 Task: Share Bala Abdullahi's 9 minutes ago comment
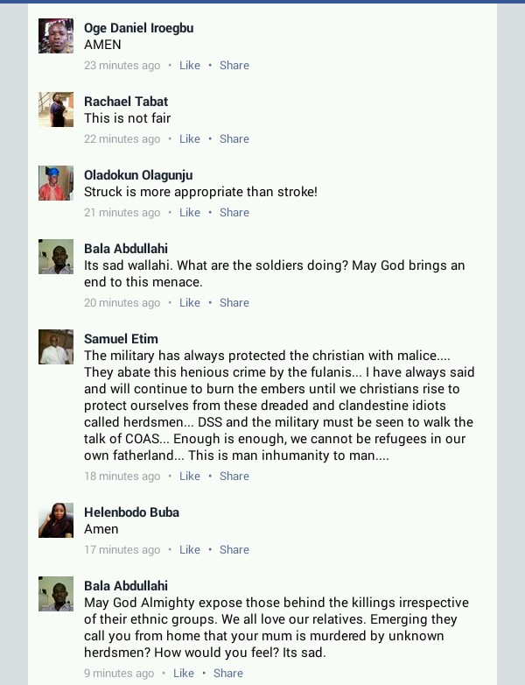tap(228, 674)
